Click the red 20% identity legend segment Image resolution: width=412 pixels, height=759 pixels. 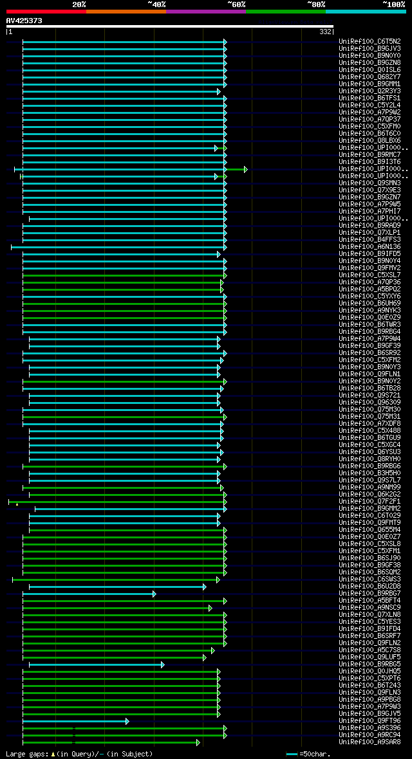click(46, 11)
